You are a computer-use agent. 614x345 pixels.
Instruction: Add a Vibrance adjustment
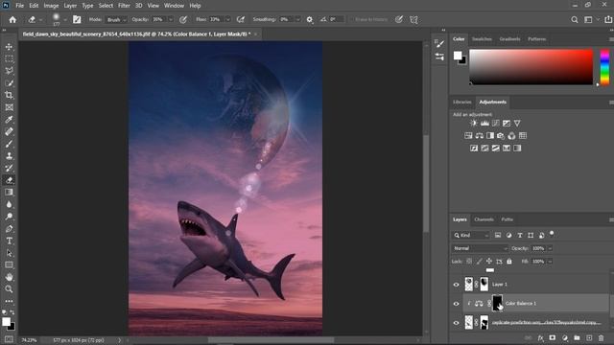coord(517,124)
